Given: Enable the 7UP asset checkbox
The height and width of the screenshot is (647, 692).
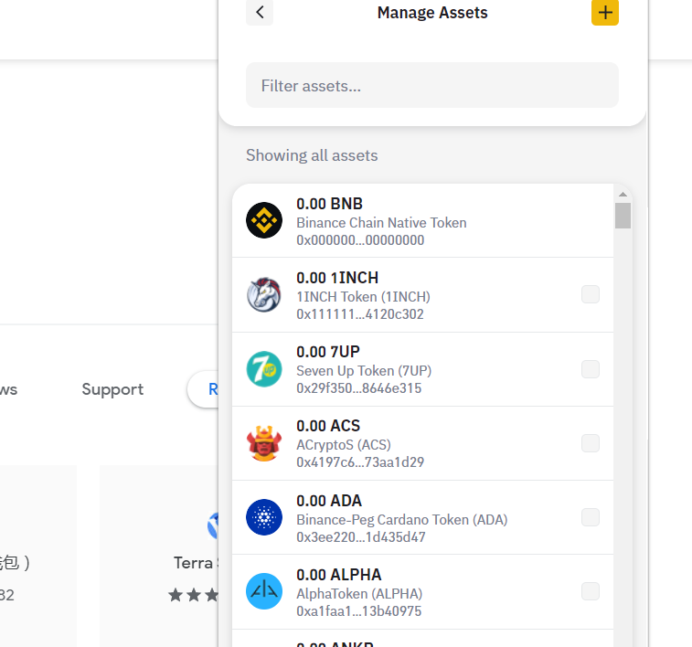Looking at the screenshot, I should pyautogui.click(x=591, y=369).
